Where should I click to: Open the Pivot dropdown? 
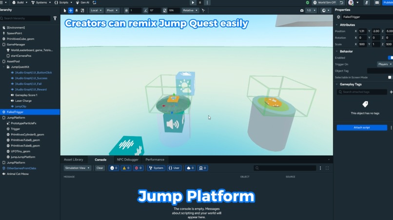(112, 11)
